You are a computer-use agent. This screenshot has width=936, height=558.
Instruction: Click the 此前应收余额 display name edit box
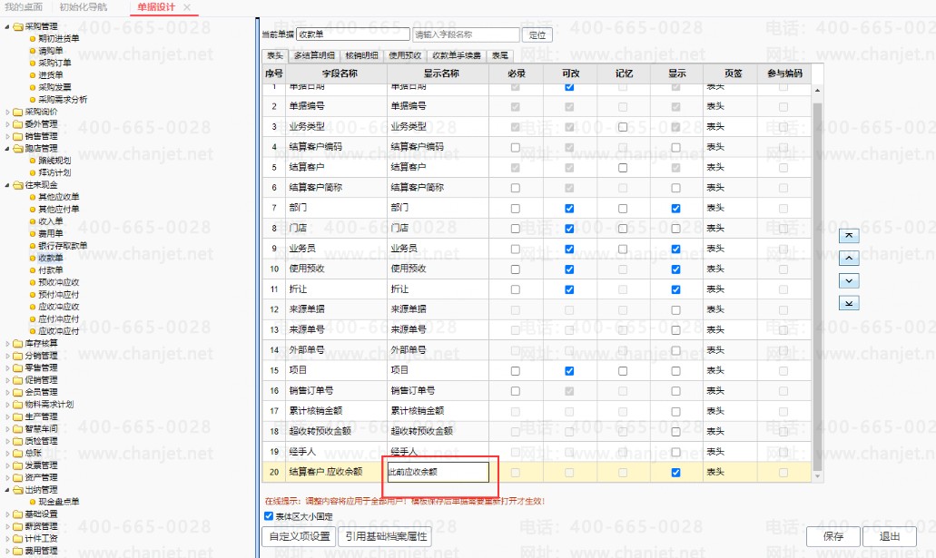[x=438, y=472]
